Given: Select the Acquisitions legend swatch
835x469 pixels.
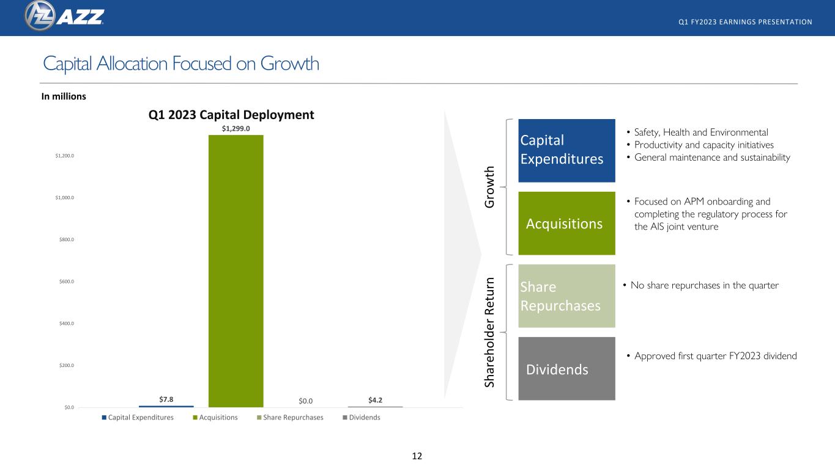Looking at the screenshot, I should coord(196,418).
